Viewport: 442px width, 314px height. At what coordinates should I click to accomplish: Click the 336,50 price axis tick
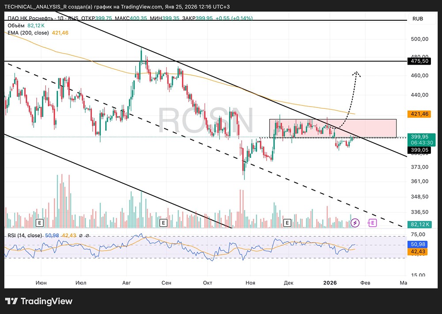419,212
